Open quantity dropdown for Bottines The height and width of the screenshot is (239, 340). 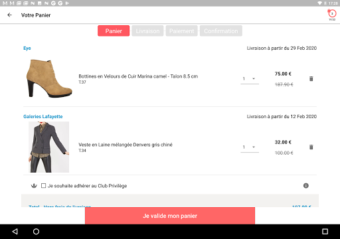[x=250, y=79]
